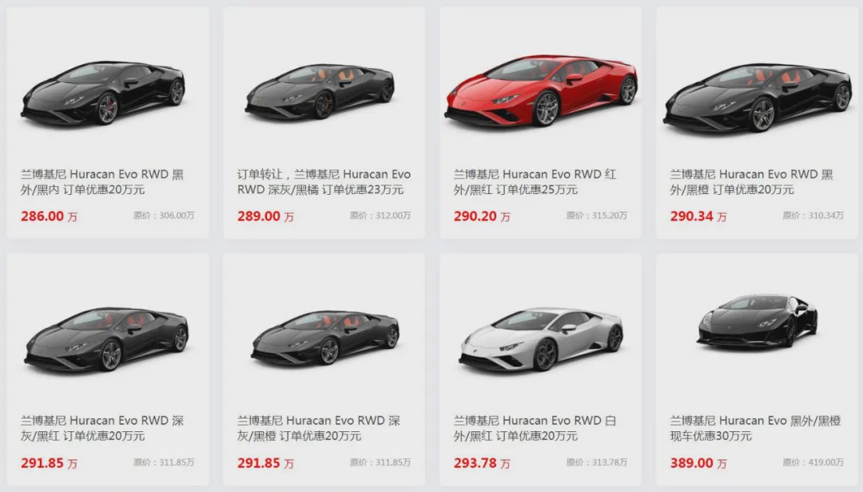The width and height of the screenshot is (863, 492).
Task: Click original price 原价：306.00万
Action: 164,215
